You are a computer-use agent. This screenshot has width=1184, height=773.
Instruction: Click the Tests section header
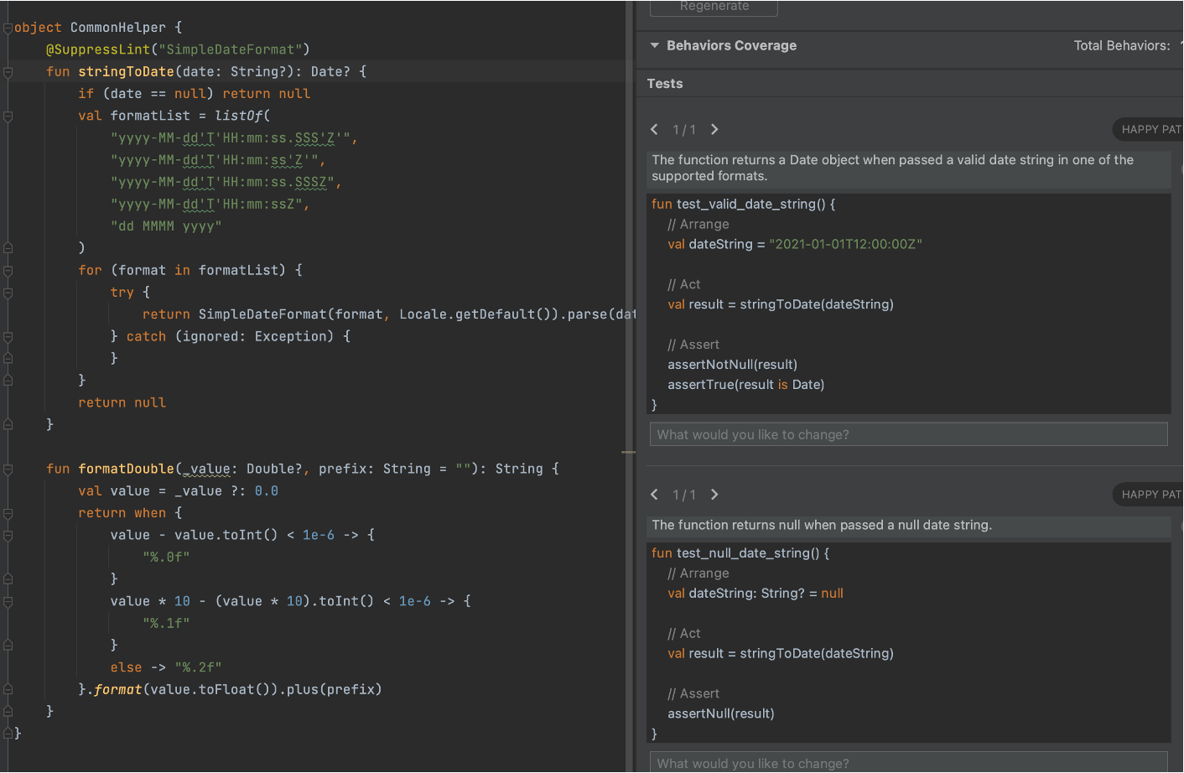pyautogui.click(x=665, y=84)
